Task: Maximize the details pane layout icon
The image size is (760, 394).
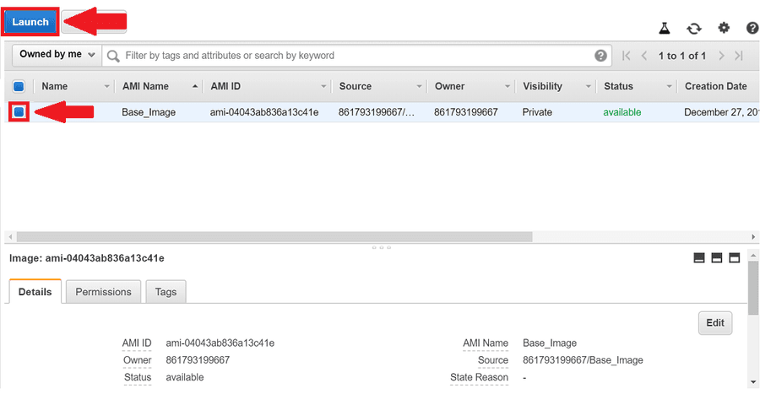Action: [x=735, y=258]
